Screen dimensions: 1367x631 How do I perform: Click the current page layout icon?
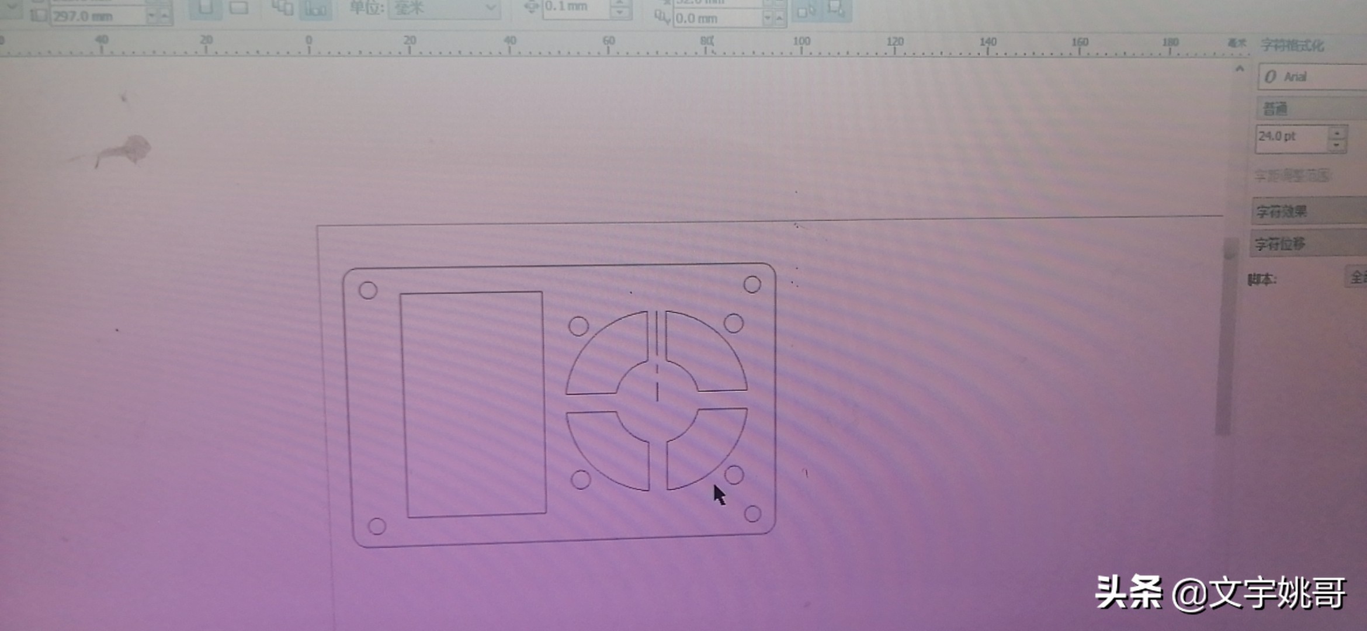tap(316, 8)
